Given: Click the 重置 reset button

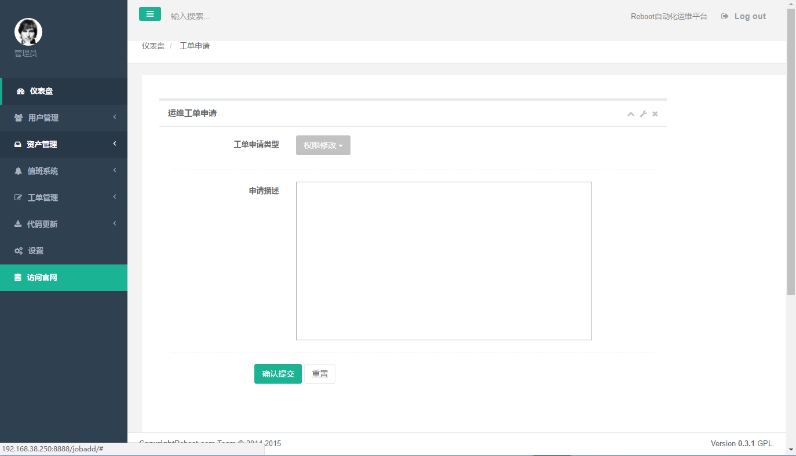Looking at the screenshot, I should click(320, 373).
